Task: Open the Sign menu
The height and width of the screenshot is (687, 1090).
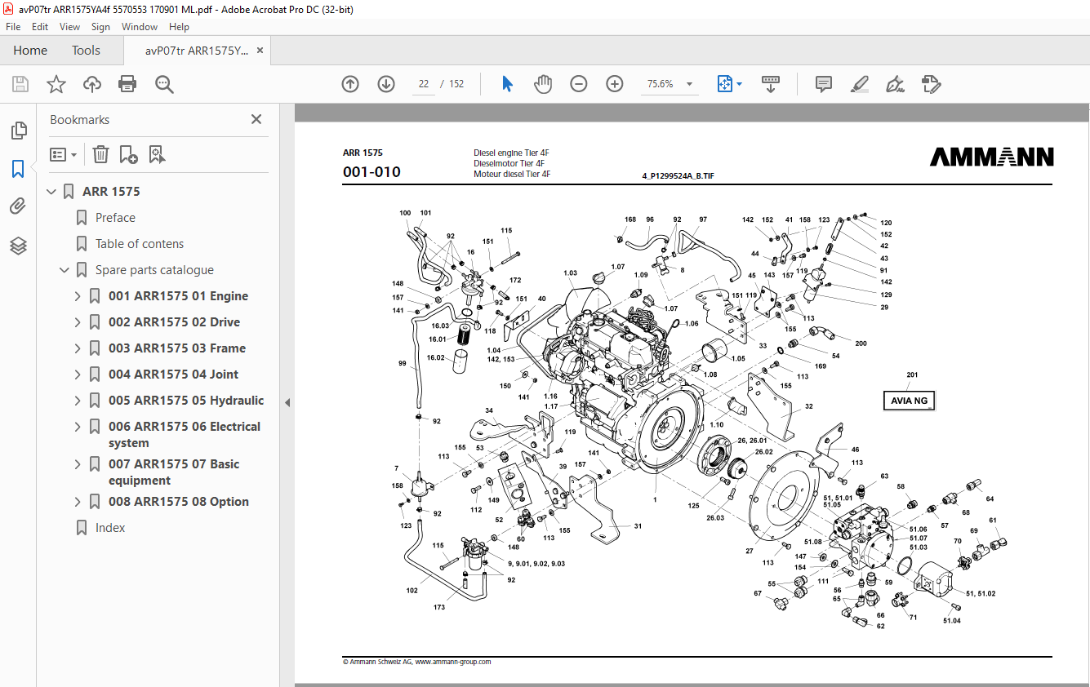Action: coord(100,27)
